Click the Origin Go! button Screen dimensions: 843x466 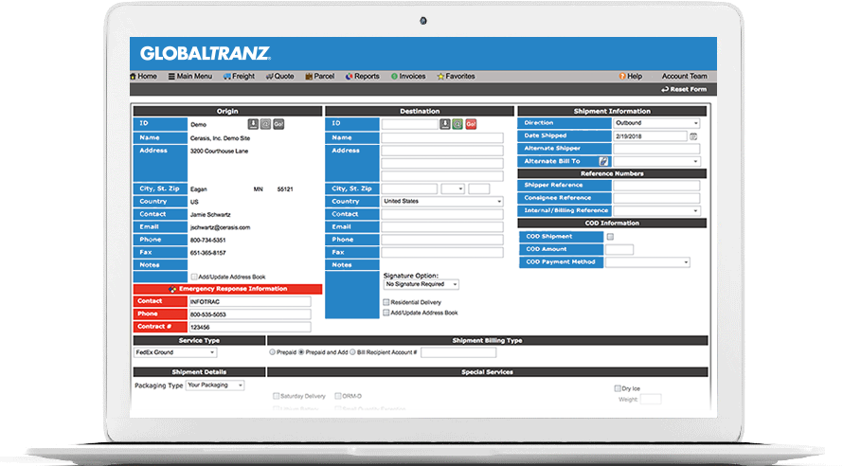(278, 124)
